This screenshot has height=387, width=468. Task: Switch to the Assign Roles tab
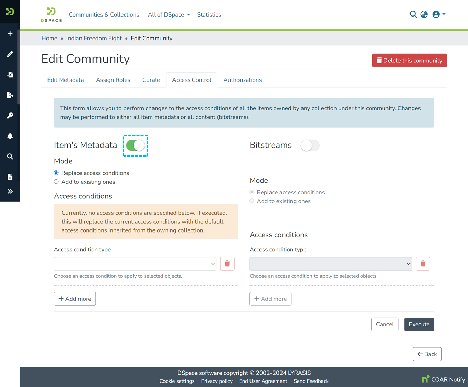point(113,80)
